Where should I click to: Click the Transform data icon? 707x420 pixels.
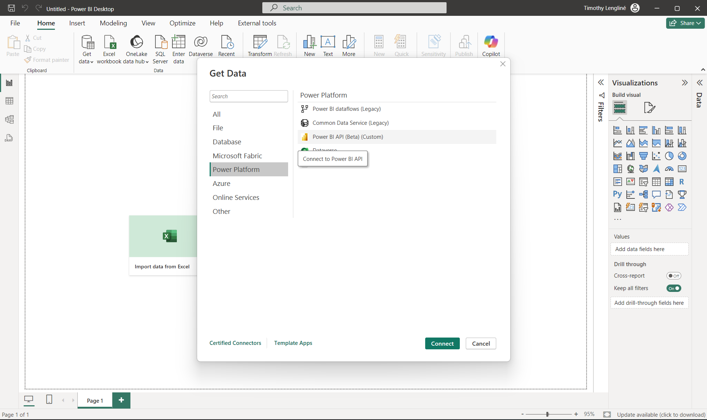pyautogui.click(x=260, y=42)
